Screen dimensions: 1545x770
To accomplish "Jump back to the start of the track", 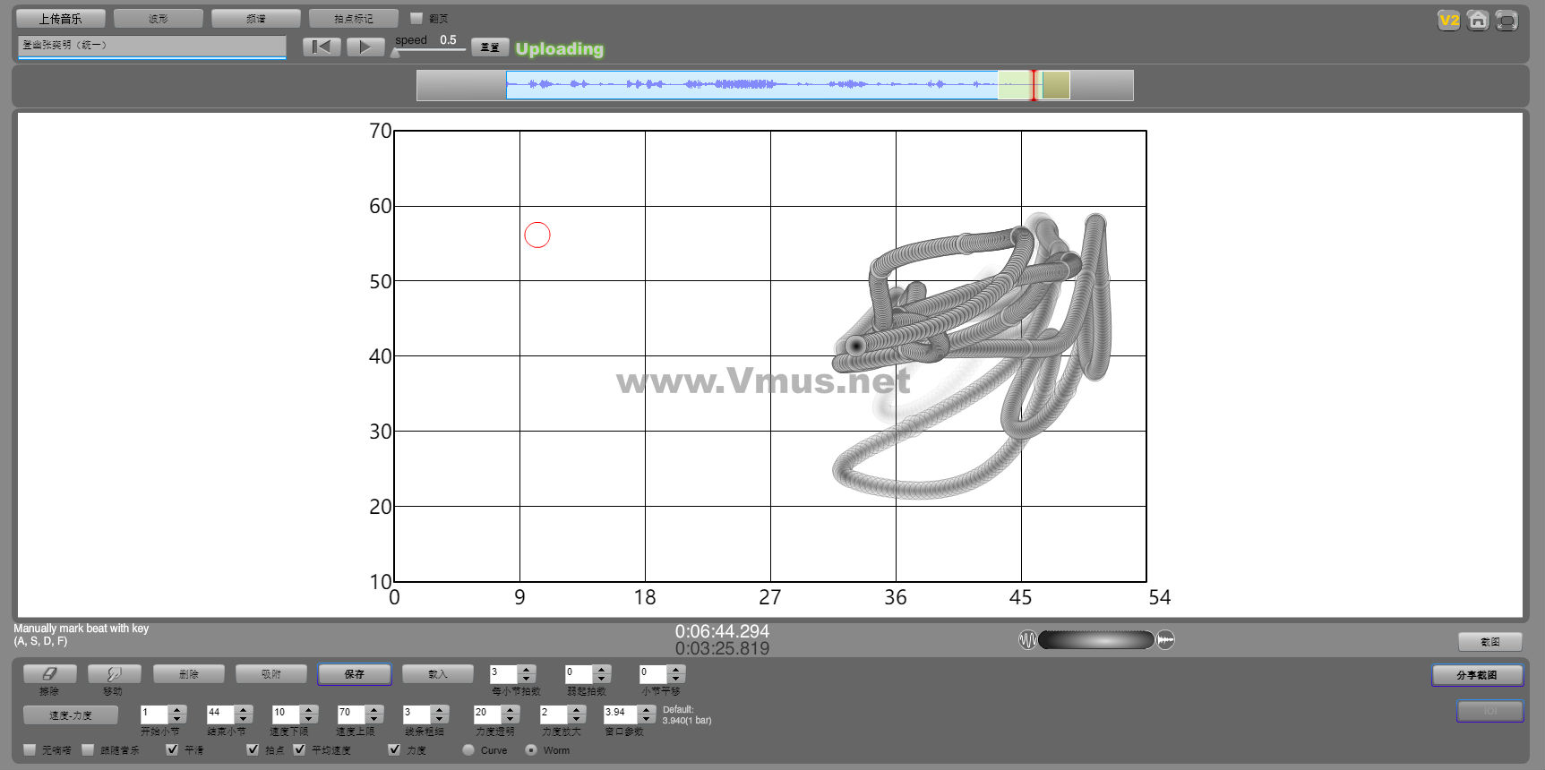I will [x=322, y=47].
